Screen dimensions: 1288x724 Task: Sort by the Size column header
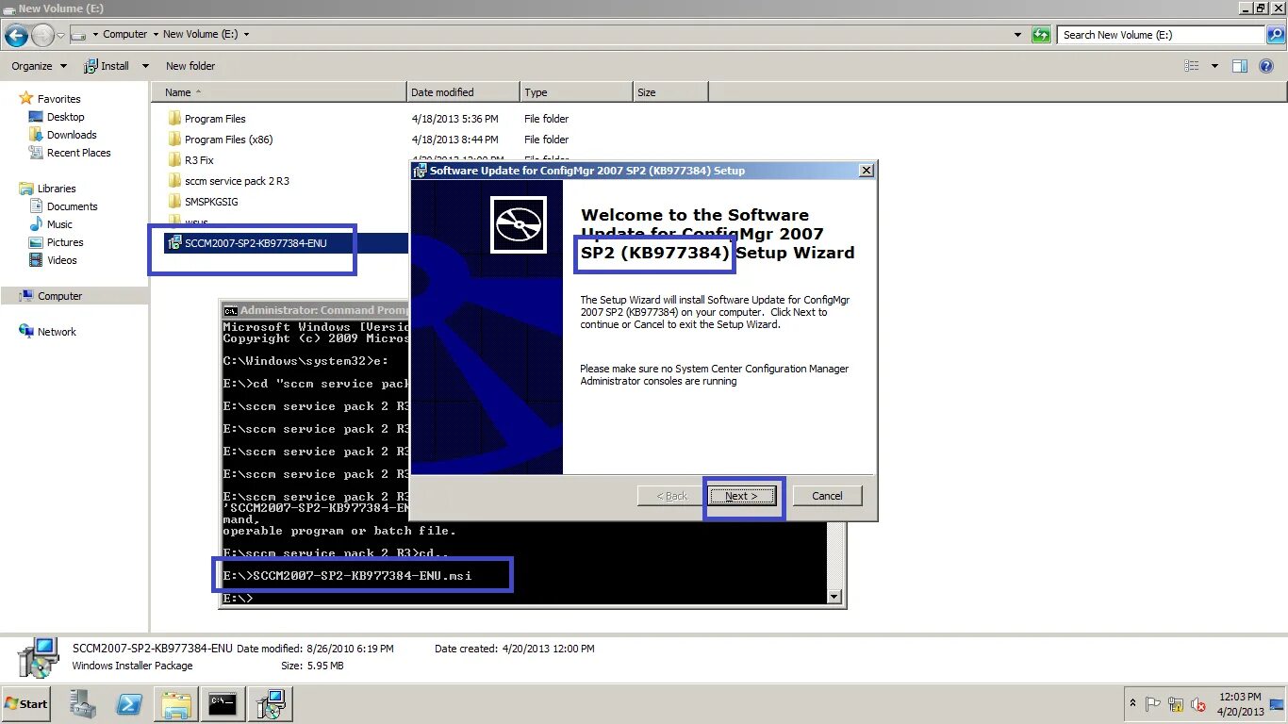670,92
